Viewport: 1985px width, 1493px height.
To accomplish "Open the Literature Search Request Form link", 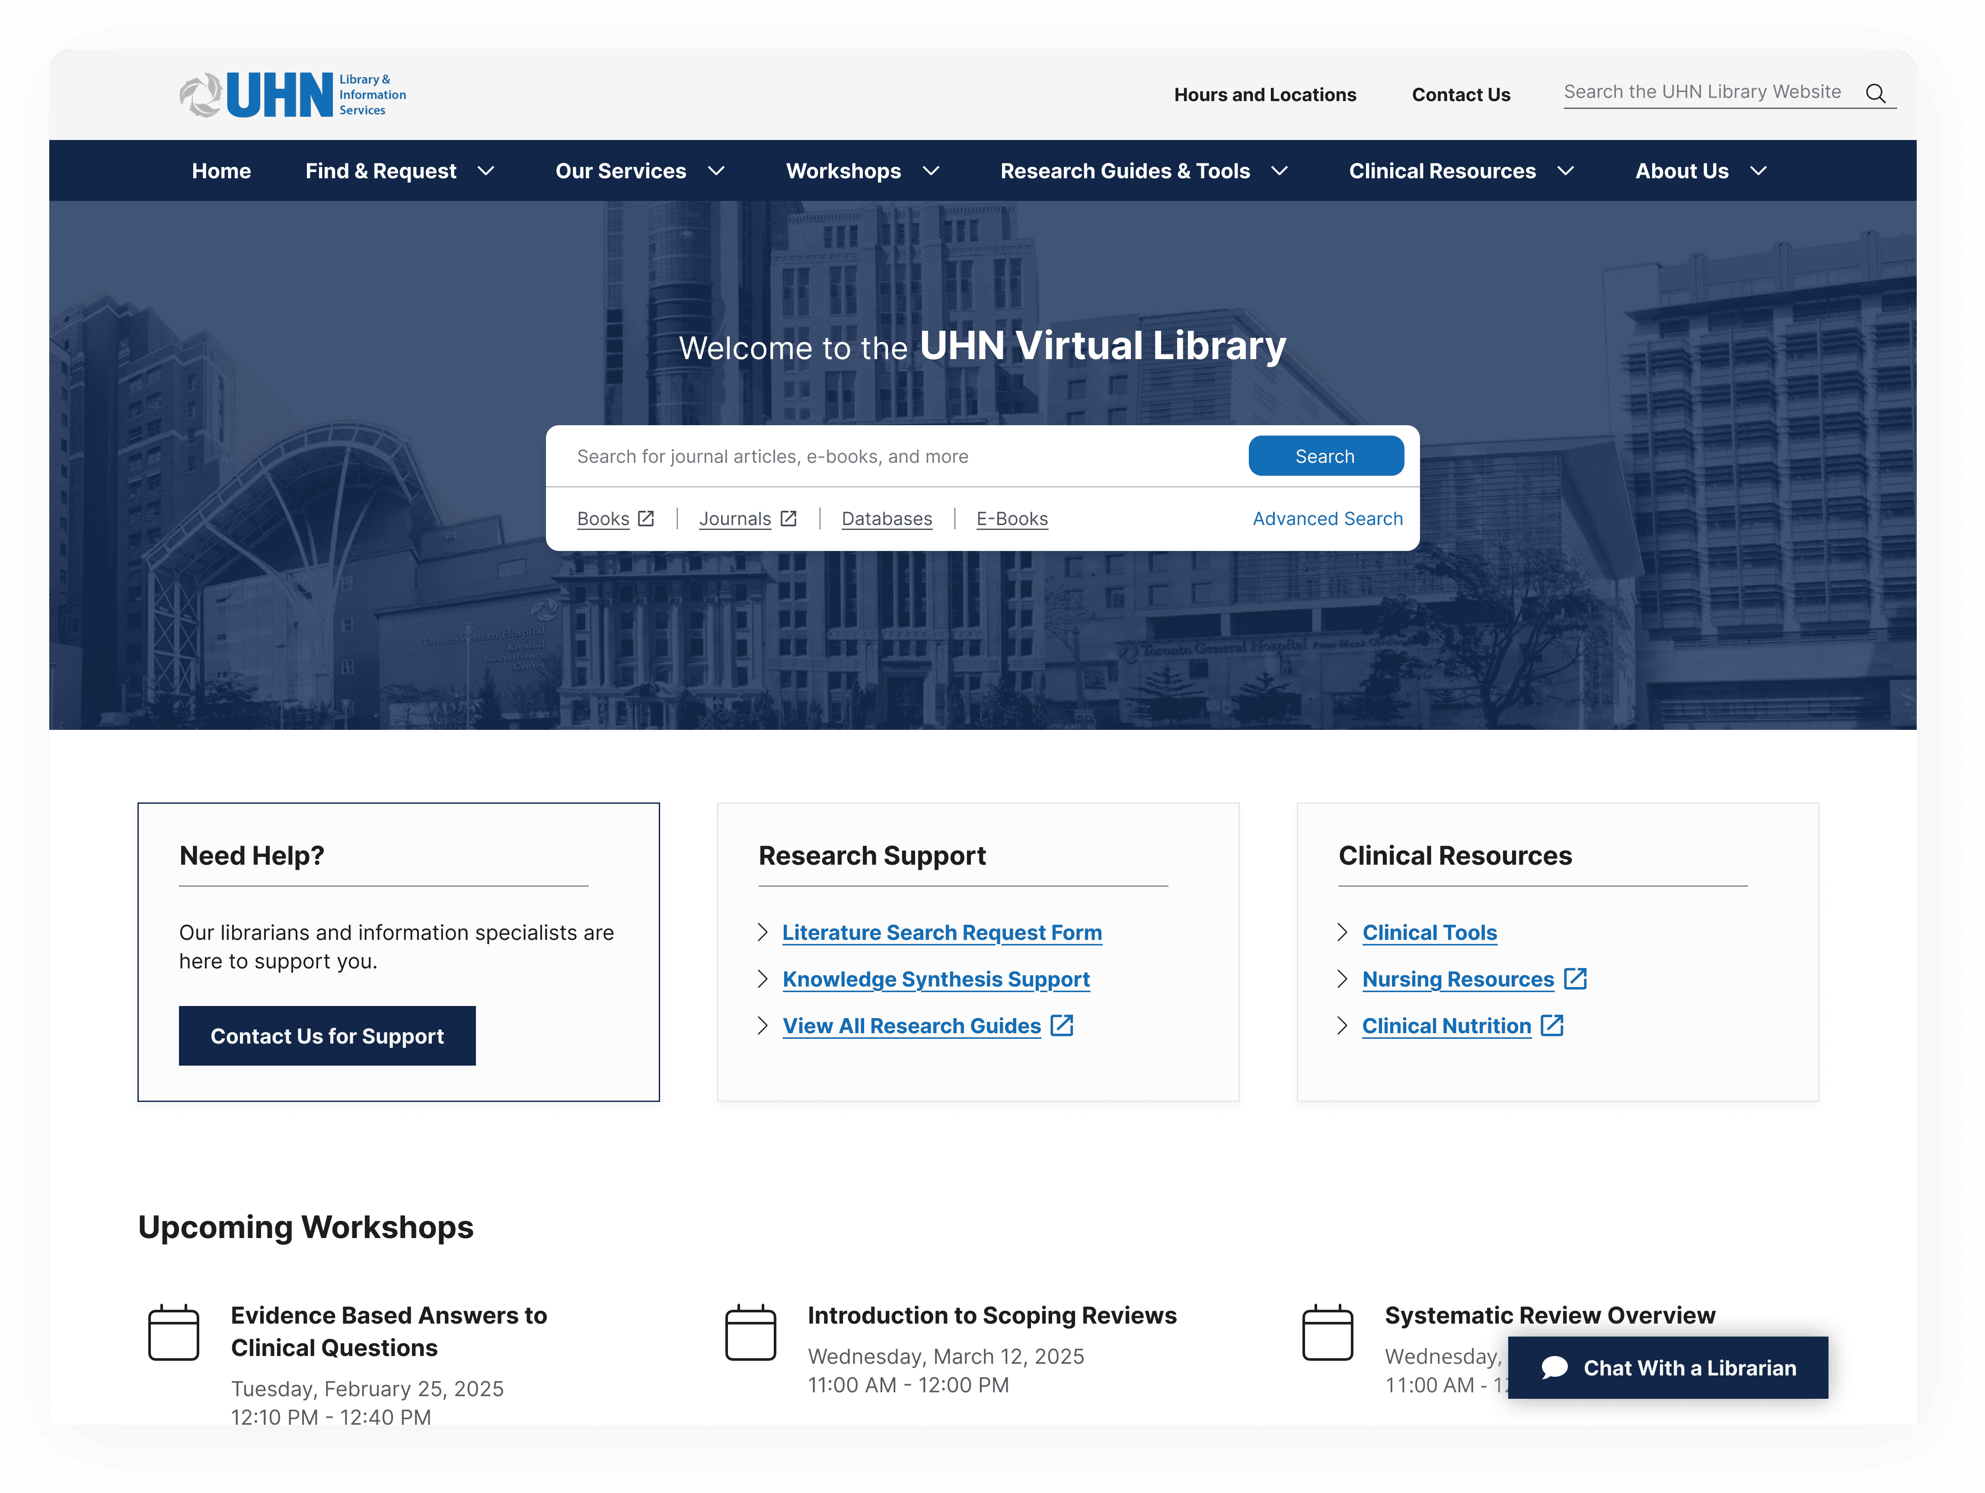I will click(x=941, y=932).
